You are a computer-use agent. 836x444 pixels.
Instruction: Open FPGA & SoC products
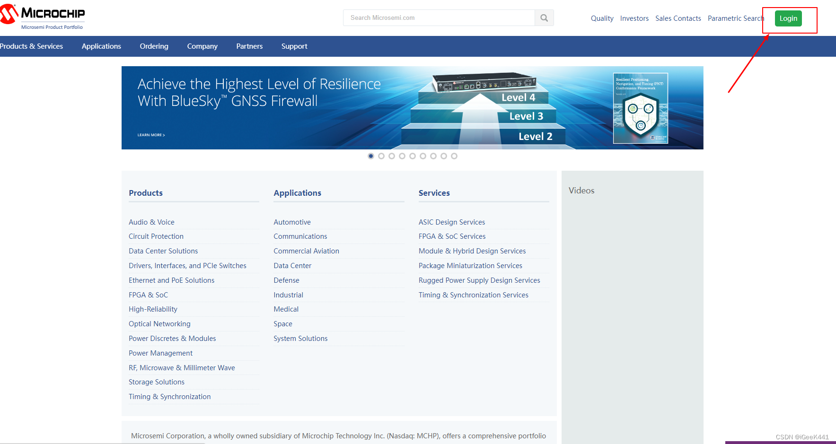(148, 295)
